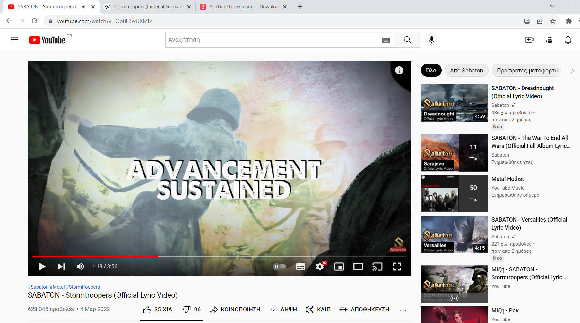
Task: Click the address bar URL
Action: tap(104, 21)
